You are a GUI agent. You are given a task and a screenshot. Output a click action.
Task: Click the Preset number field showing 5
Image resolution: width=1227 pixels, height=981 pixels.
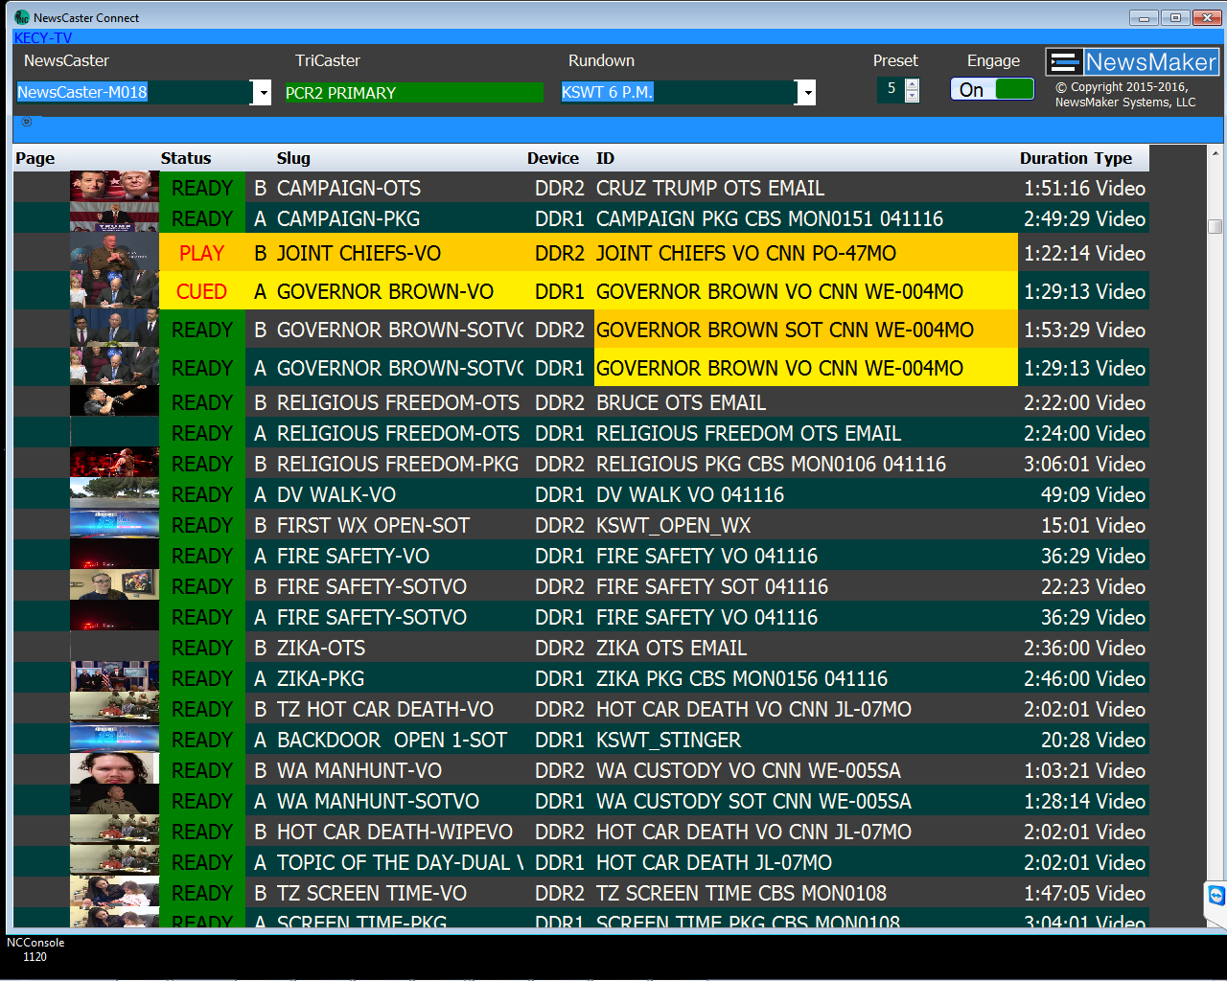[x=891, y=89]
